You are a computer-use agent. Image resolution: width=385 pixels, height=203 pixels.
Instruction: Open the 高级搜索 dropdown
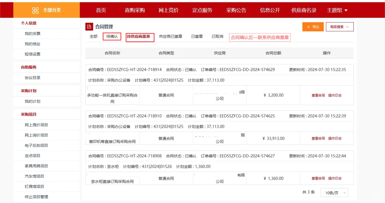point(339,27)
